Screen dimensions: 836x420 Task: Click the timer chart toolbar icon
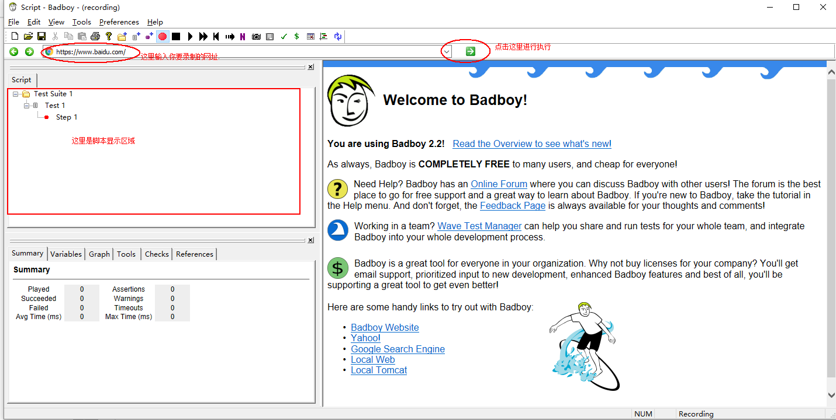(324, 36)
